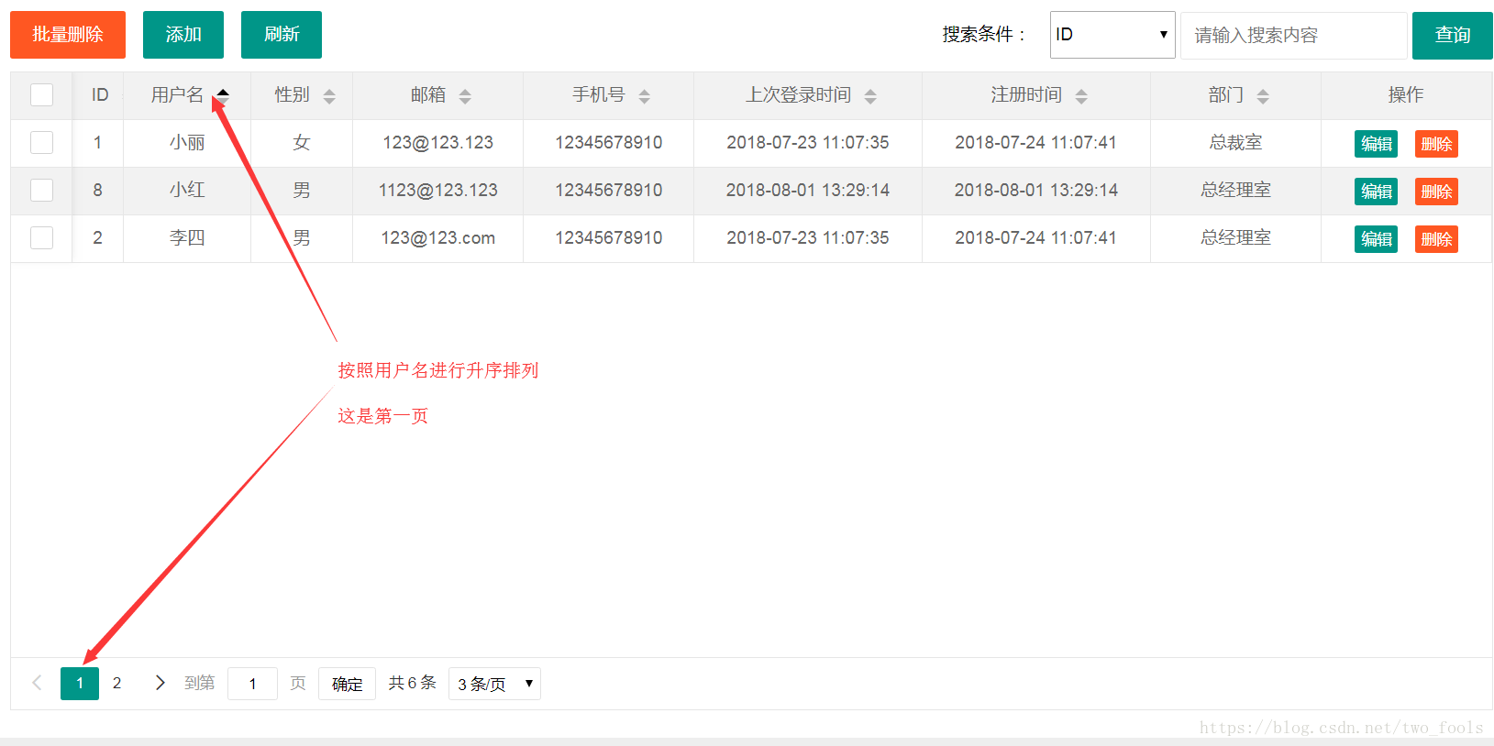Image resolution: width=1494 pixels, height=746 pixels.
Task: Click the 刷新 button
Action: (x=282, y=35)
